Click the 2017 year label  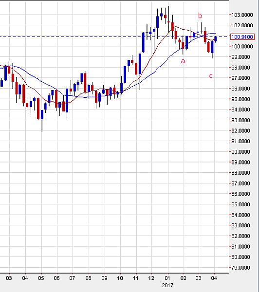tap(167, 285)
